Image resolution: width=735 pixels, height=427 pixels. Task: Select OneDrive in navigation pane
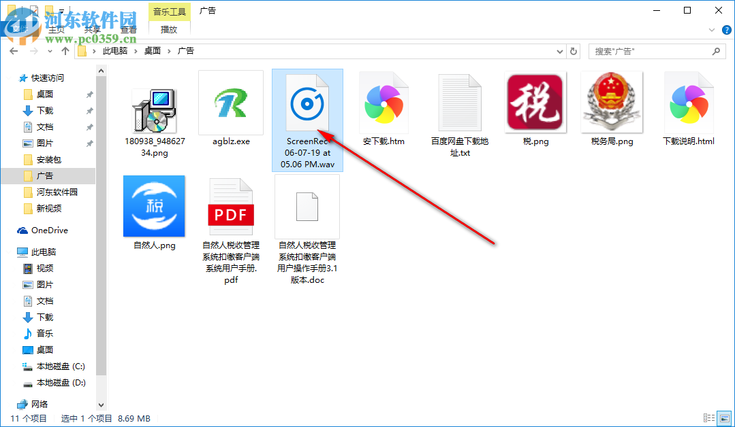point(49,230)
